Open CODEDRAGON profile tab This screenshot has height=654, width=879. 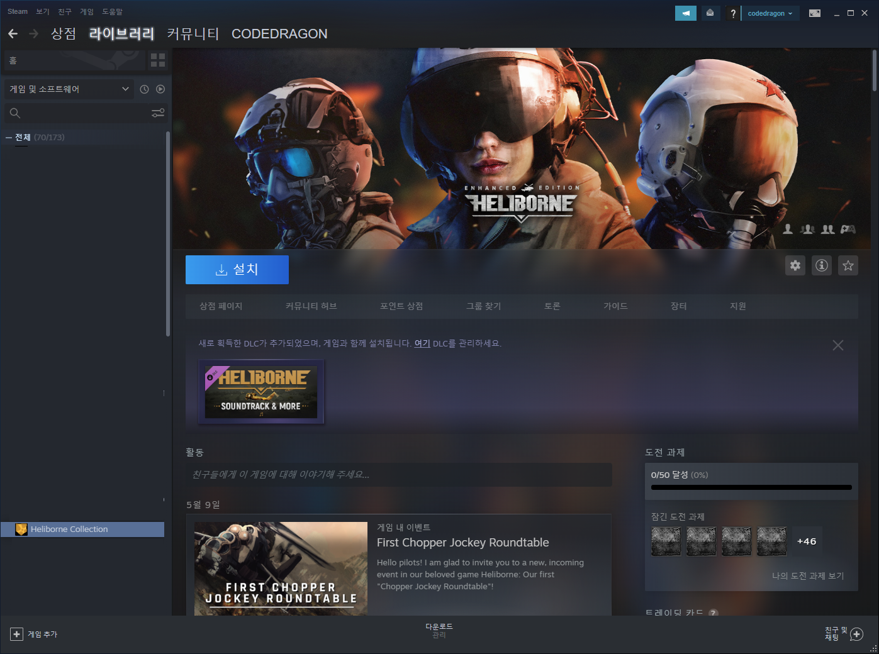pos(279,33)
